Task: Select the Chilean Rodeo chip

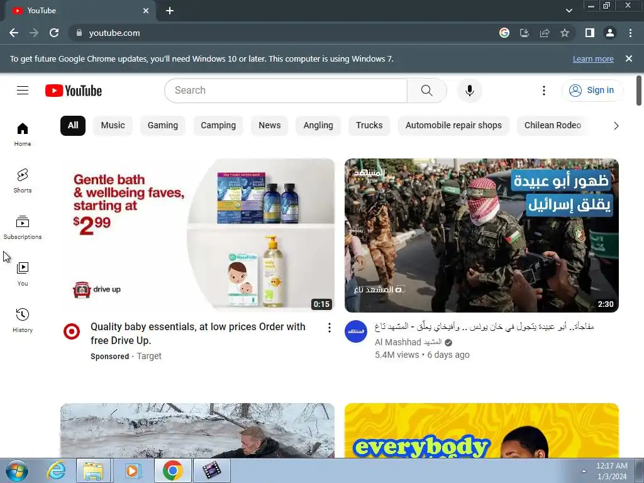Action: [552, 126]
